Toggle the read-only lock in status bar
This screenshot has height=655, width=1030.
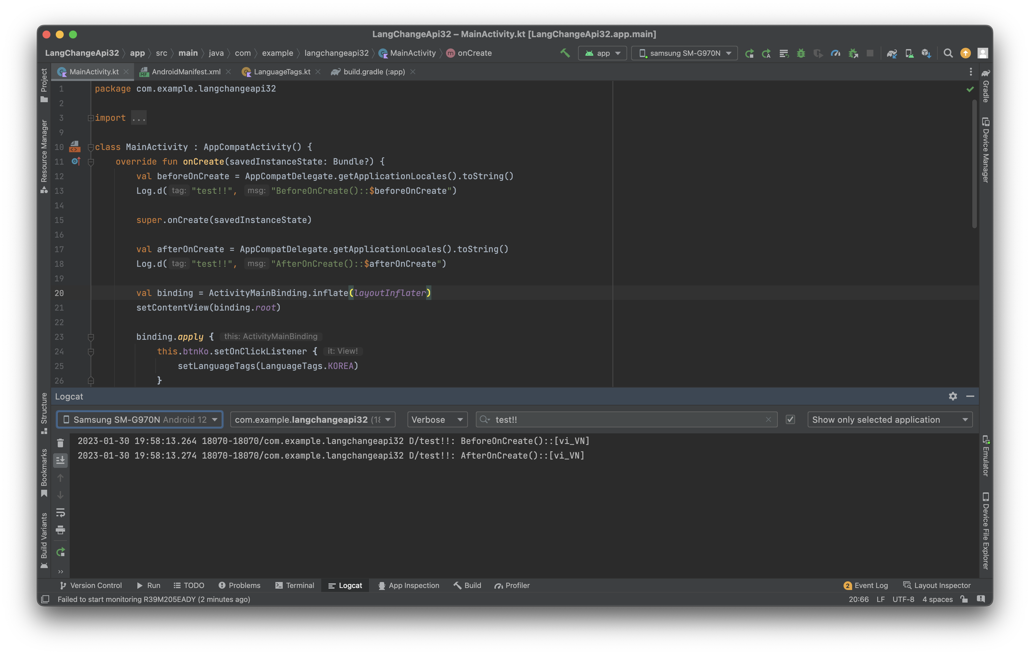pos(964,599)
